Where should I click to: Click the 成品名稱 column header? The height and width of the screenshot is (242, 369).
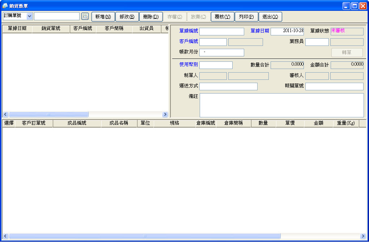pos(119,123)
